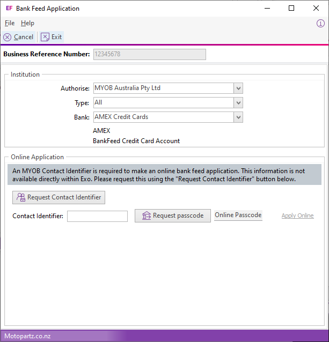
Task: Click the Request passcode button
Action: click(x=173, y=215)
